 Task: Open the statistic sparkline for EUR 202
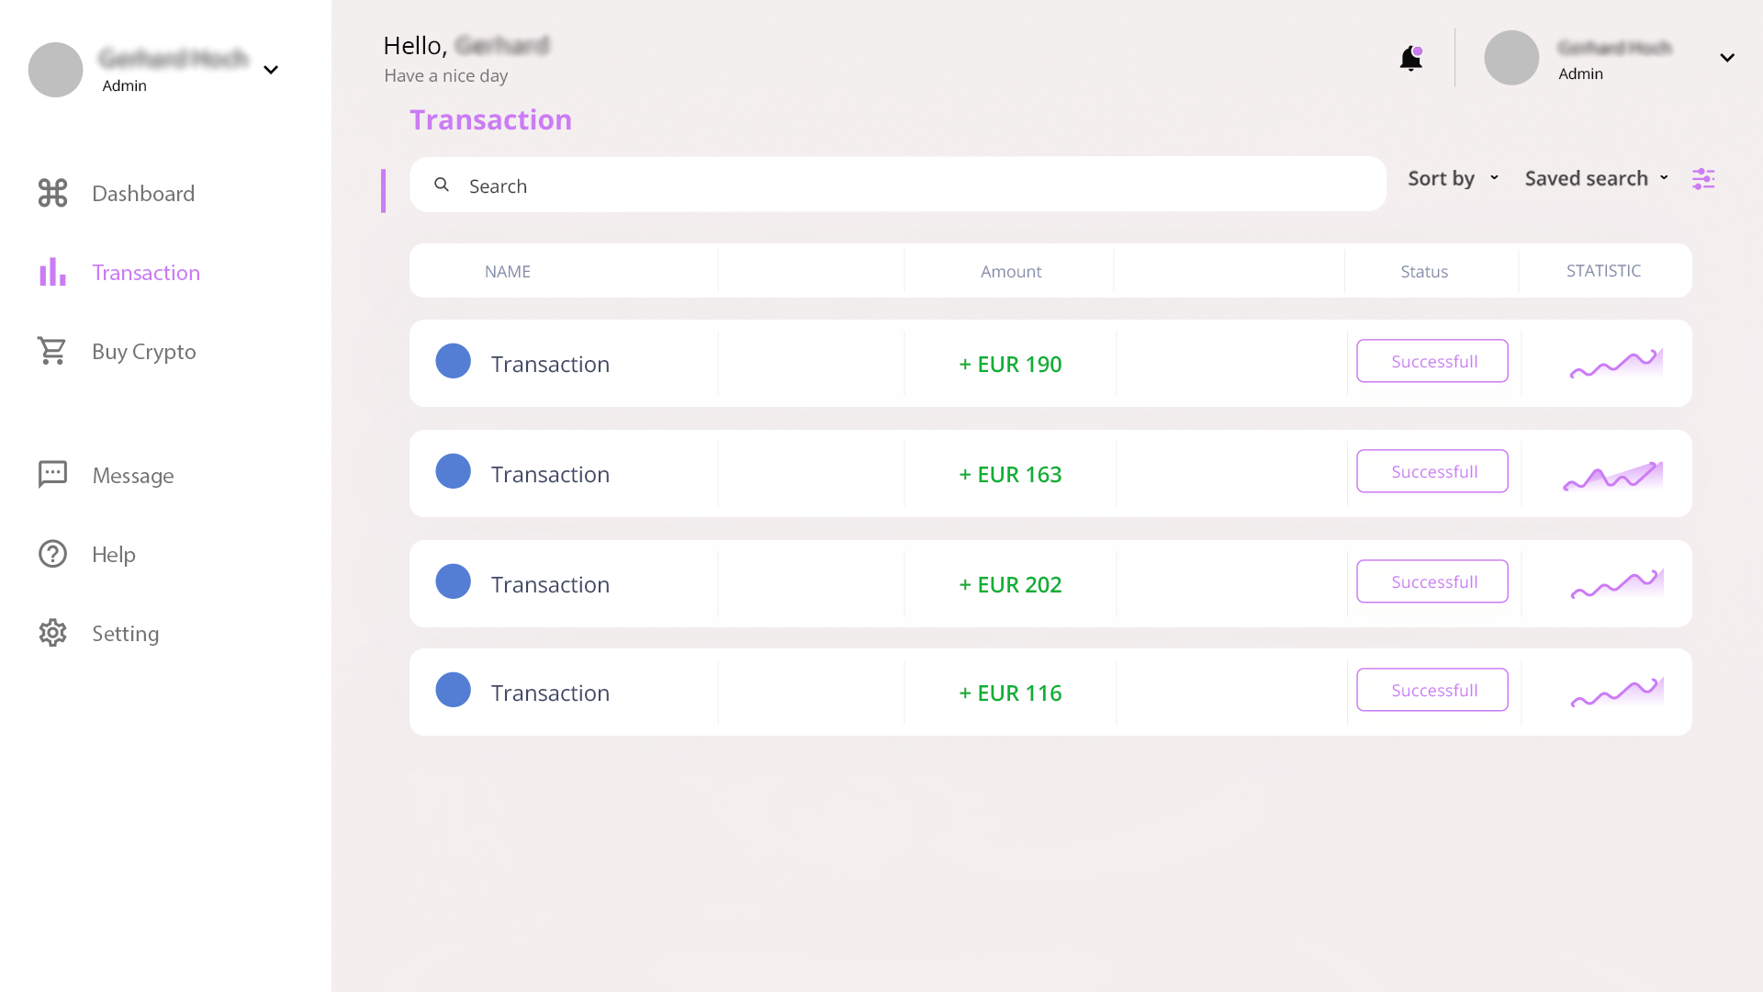pos(1616,584)
